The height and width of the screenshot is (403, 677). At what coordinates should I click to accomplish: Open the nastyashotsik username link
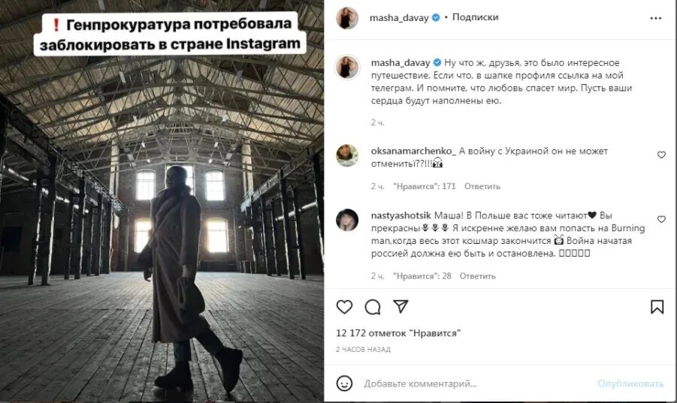point(400,215)
